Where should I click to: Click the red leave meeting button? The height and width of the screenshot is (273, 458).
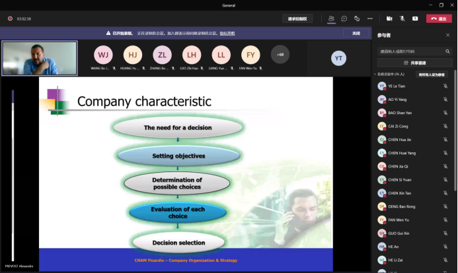point(439,18)
